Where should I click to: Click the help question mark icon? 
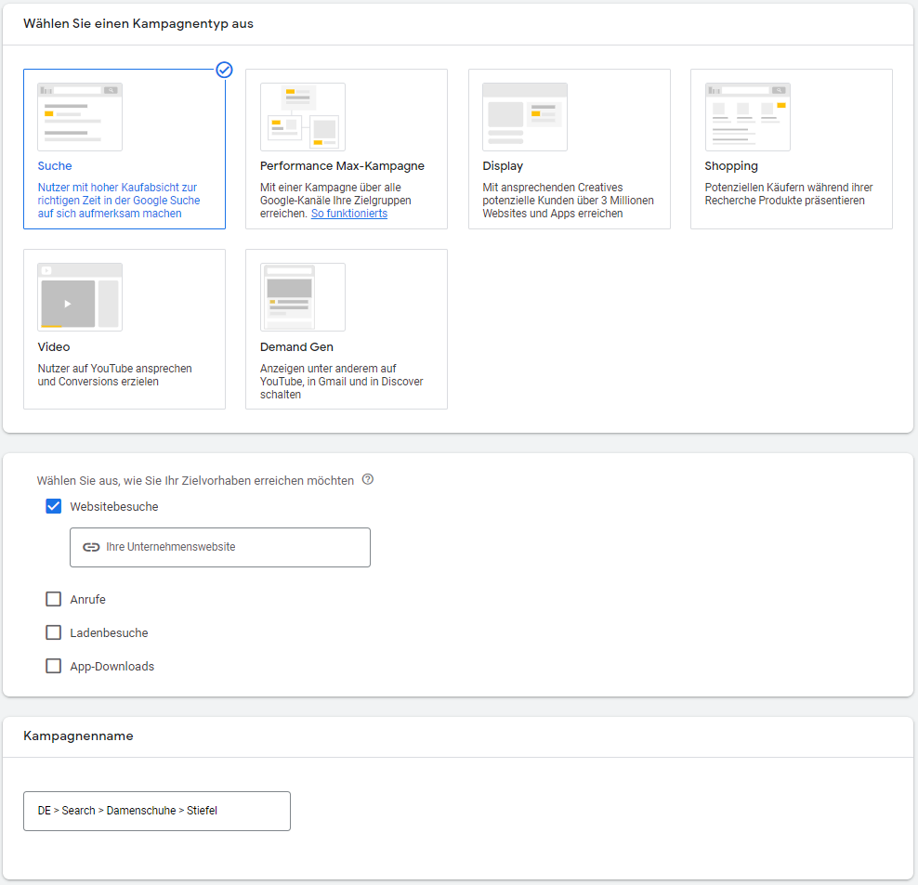click(368, 480)
